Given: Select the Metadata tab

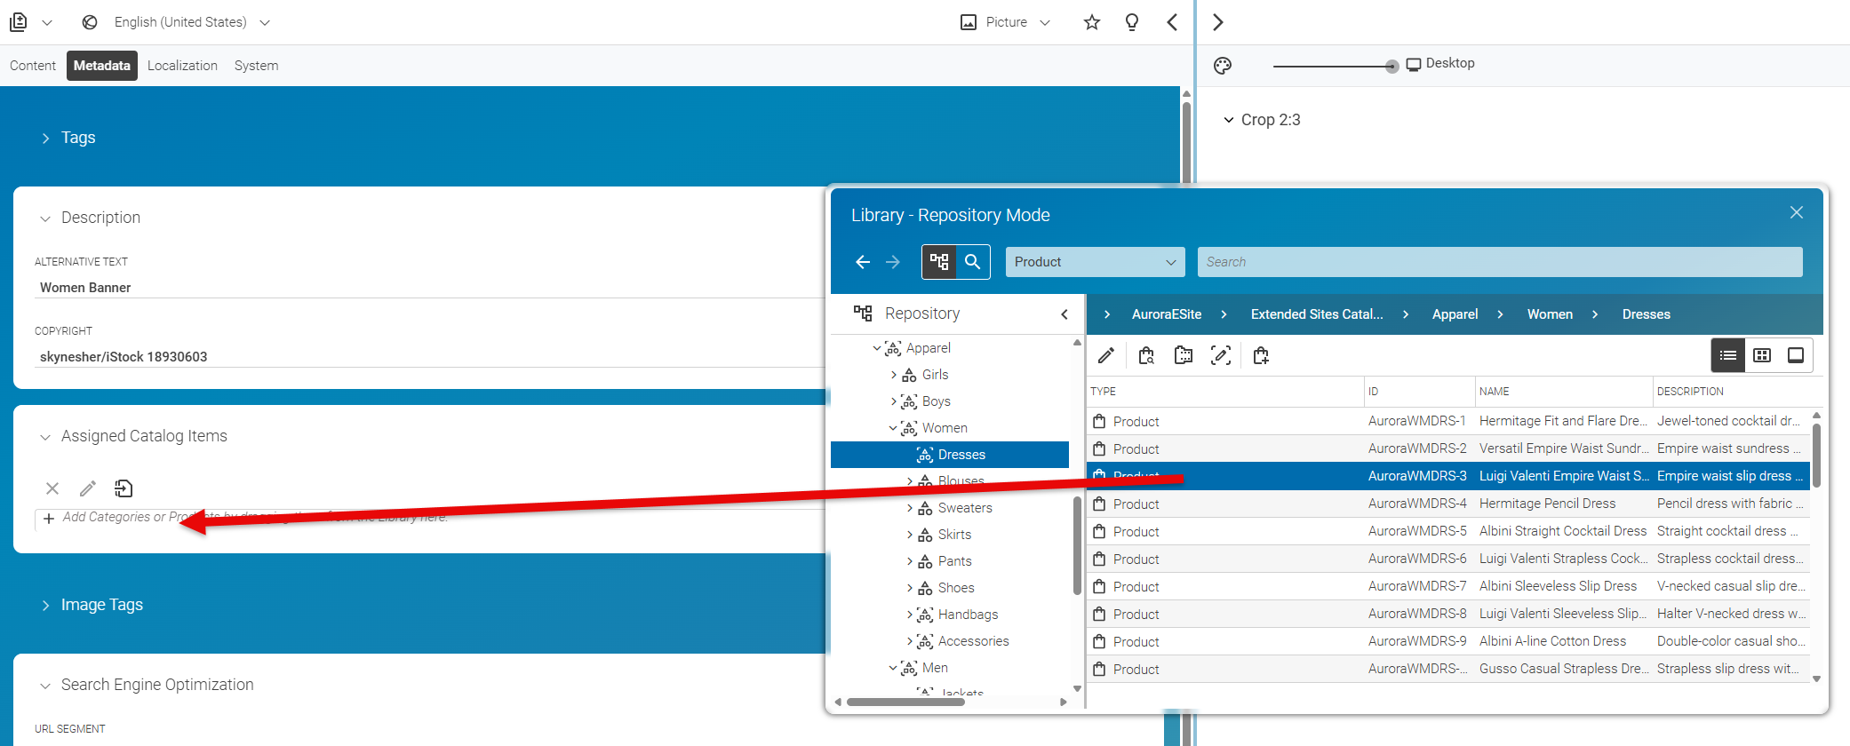Looking at the screenshot, I should (102, 66).
